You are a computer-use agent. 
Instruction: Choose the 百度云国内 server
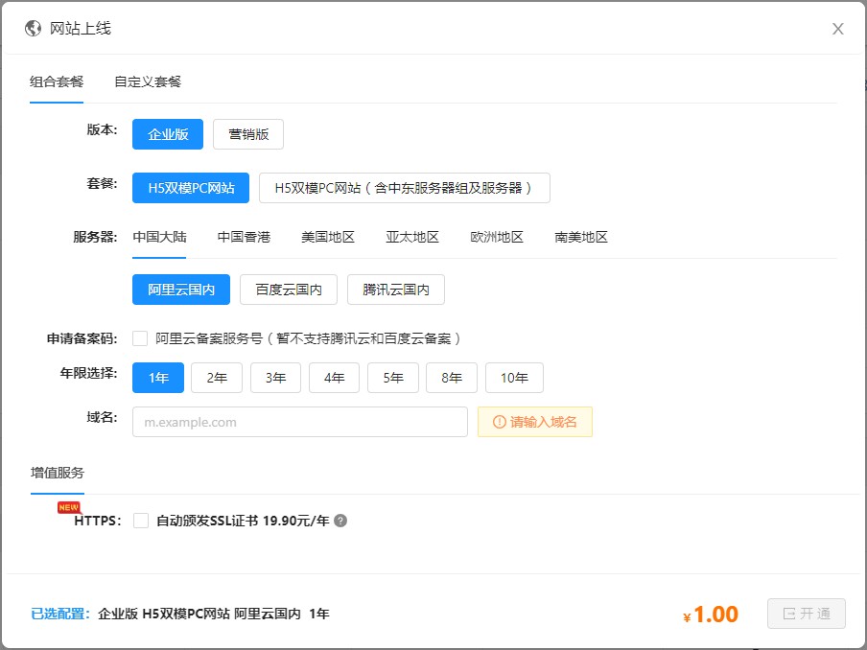[289, 290]
